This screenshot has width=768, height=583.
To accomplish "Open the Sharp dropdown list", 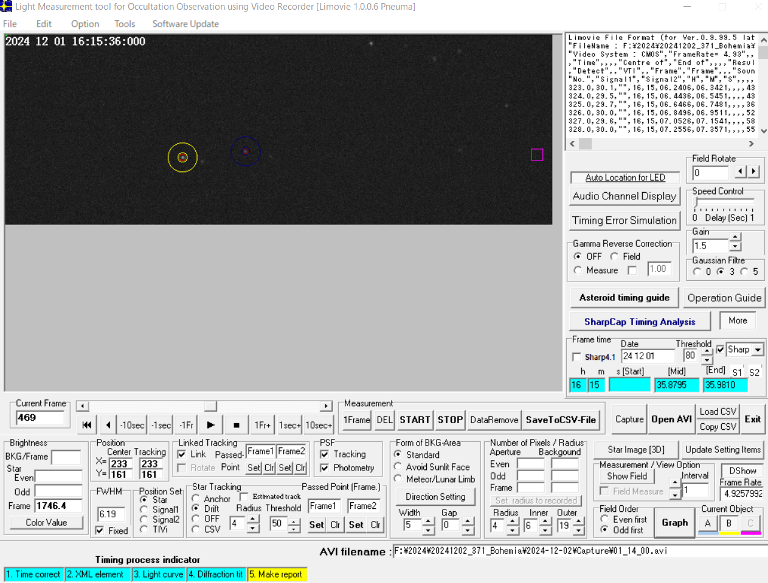I will coord(758,350).
